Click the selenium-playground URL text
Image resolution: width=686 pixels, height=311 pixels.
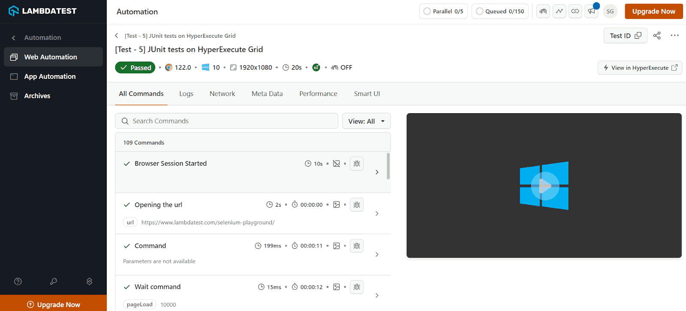point(208,222)
